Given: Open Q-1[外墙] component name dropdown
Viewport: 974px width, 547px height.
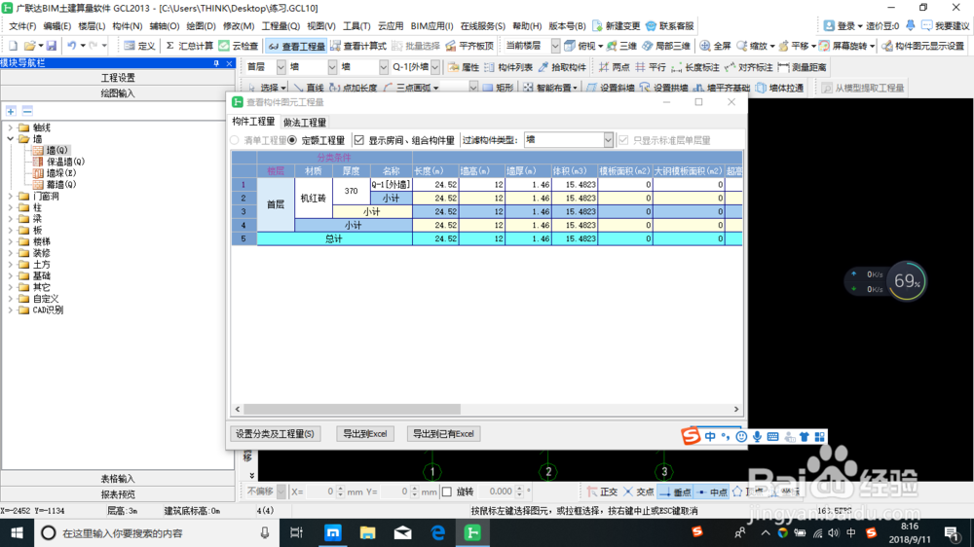Looking at the screenshot, I should click(x=434, y=67).
